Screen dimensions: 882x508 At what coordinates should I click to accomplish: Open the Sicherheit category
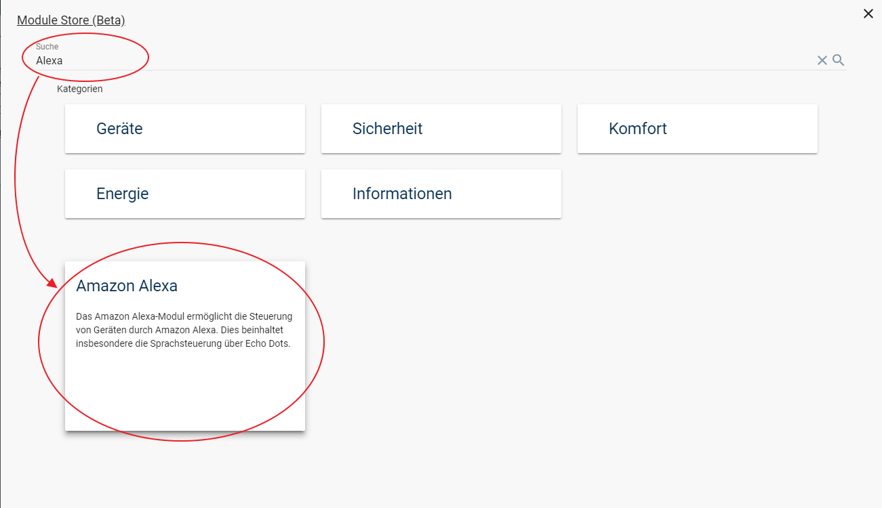(x=441, y=129)
